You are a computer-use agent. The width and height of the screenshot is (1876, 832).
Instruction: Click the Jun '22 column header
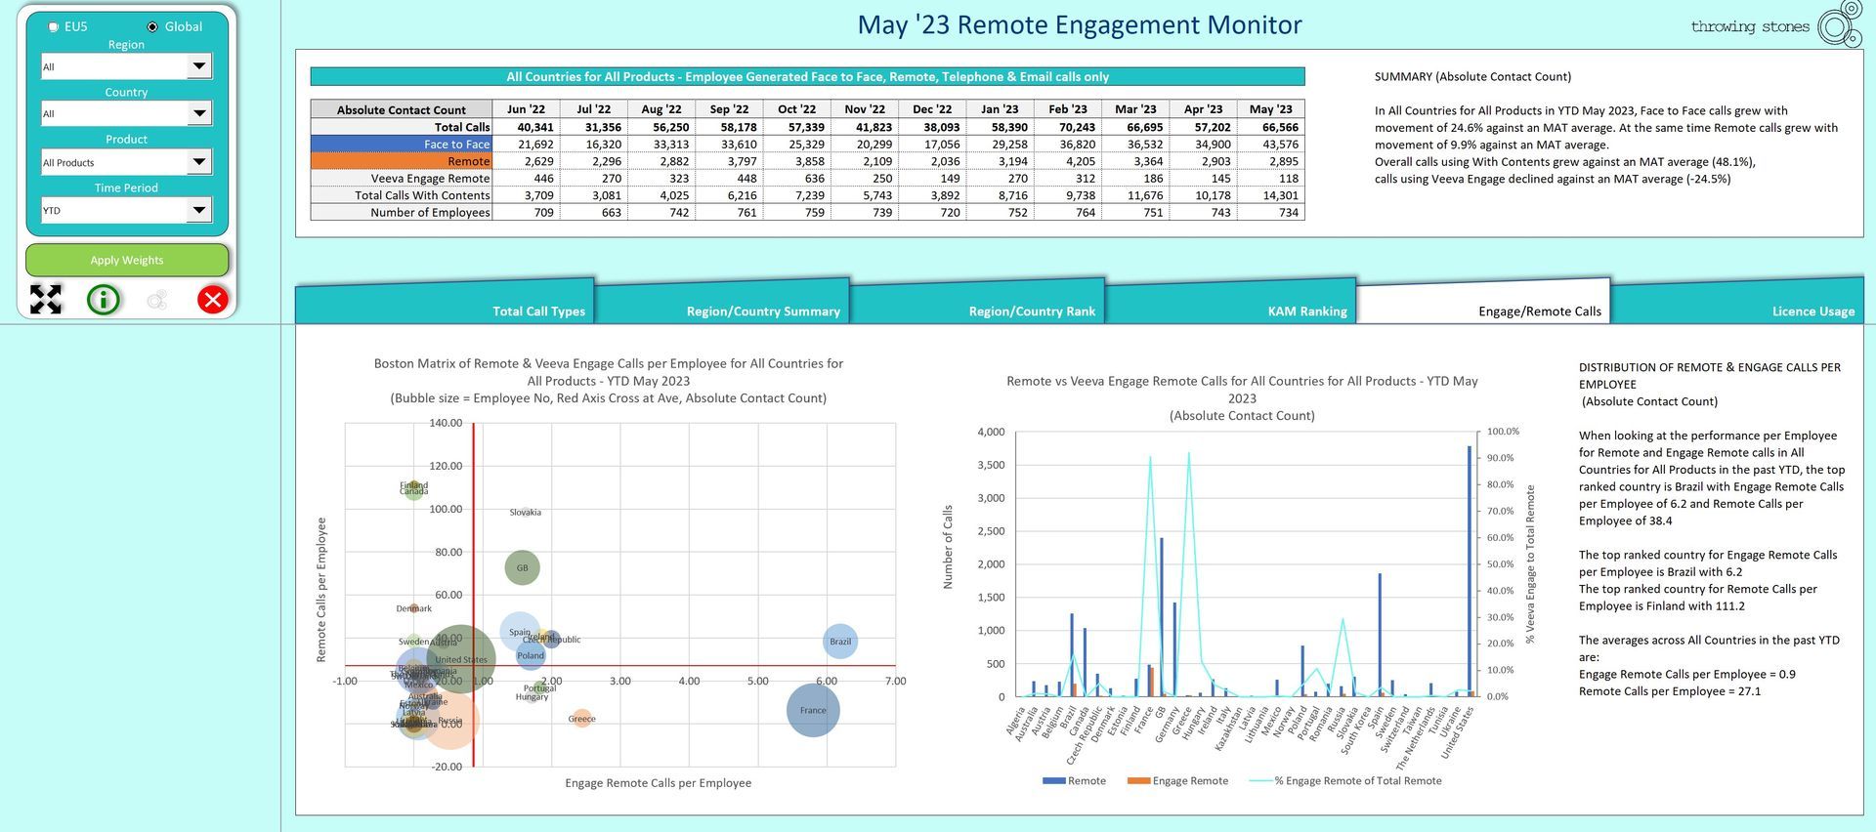tap(526, 109)
